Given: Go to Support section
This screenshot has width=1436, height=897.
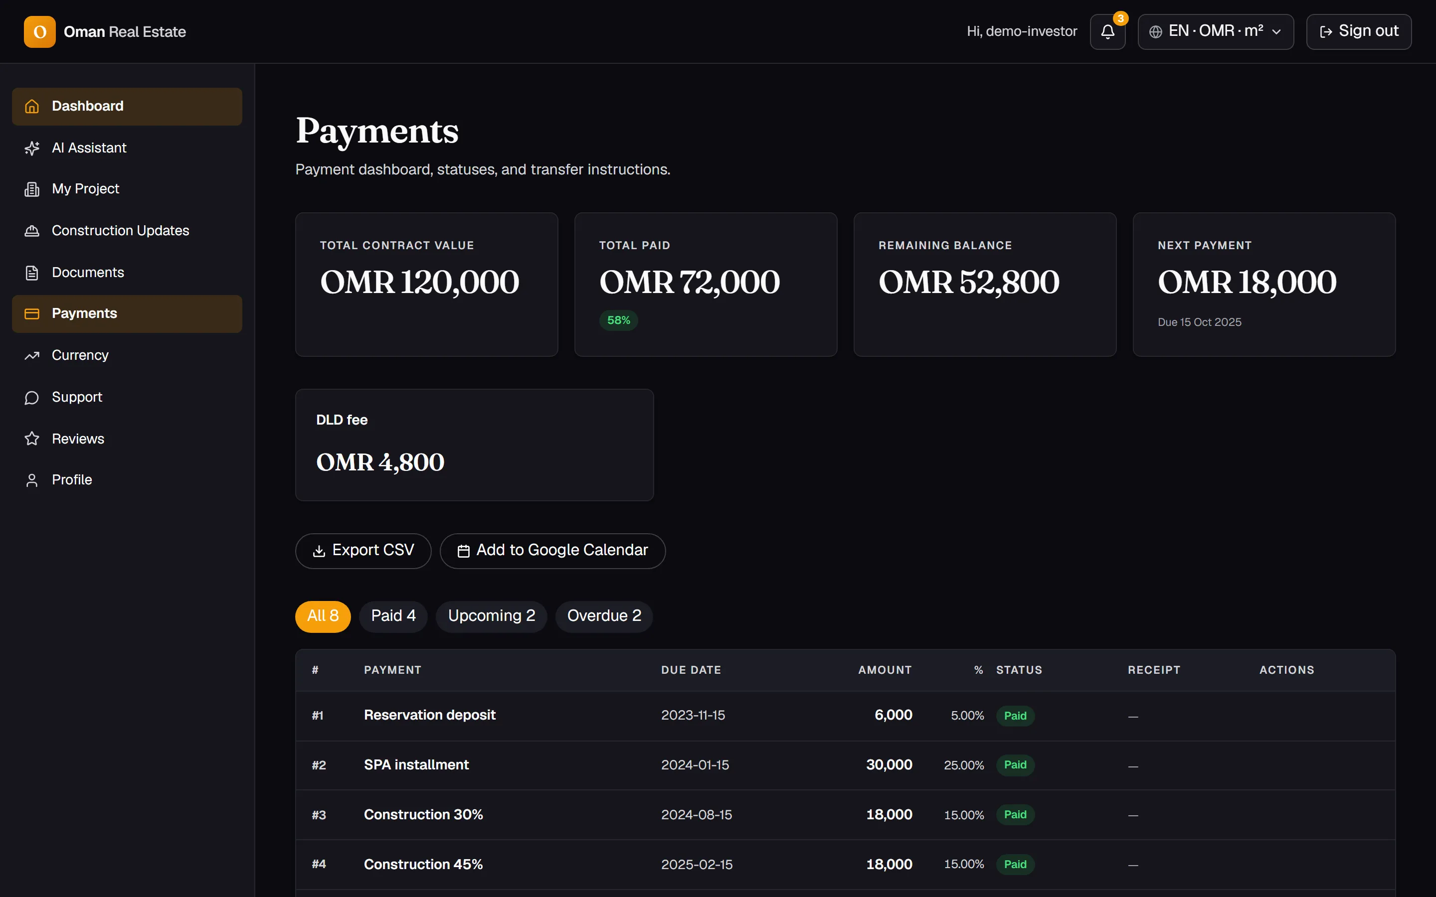Looking at the screenshot, I should 127,398.
